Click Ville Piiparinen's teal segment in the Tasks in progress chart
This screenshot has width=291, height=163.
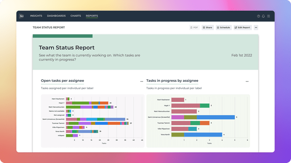[193, 129]
